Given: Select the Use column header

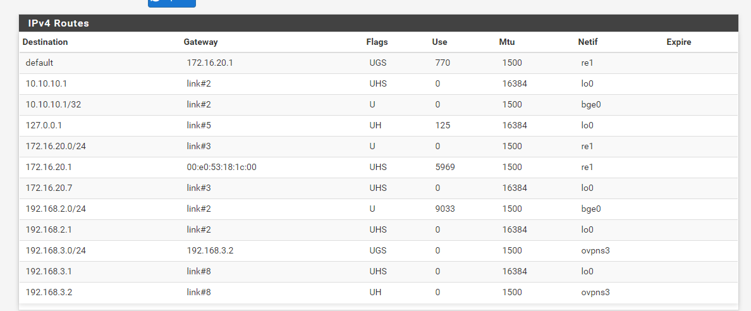Looking at the screenshot, I should [439, 42].
